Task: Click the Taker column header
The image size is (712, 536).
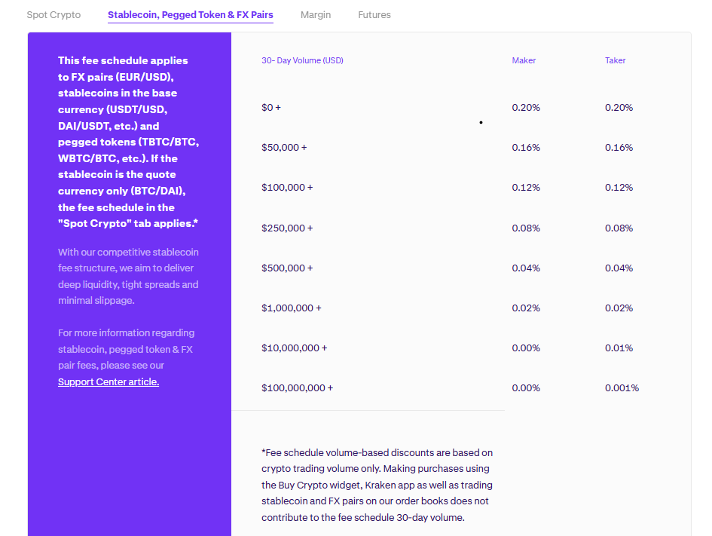Action: [615, 60]
